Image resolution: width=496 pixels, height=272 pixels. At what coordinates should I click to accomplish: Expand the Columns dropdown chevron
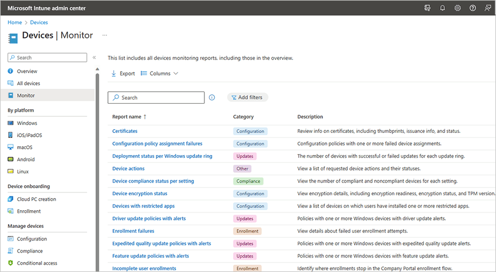[176, 73]
